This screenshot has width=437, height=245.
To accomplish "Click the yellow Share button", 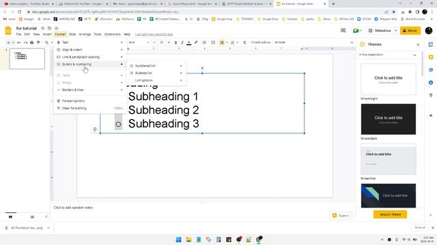I will click(410, 31).
